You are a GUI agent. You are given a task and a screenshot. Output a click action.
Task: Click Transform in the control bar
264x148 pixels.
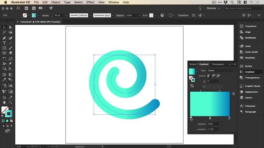[183, 15]
